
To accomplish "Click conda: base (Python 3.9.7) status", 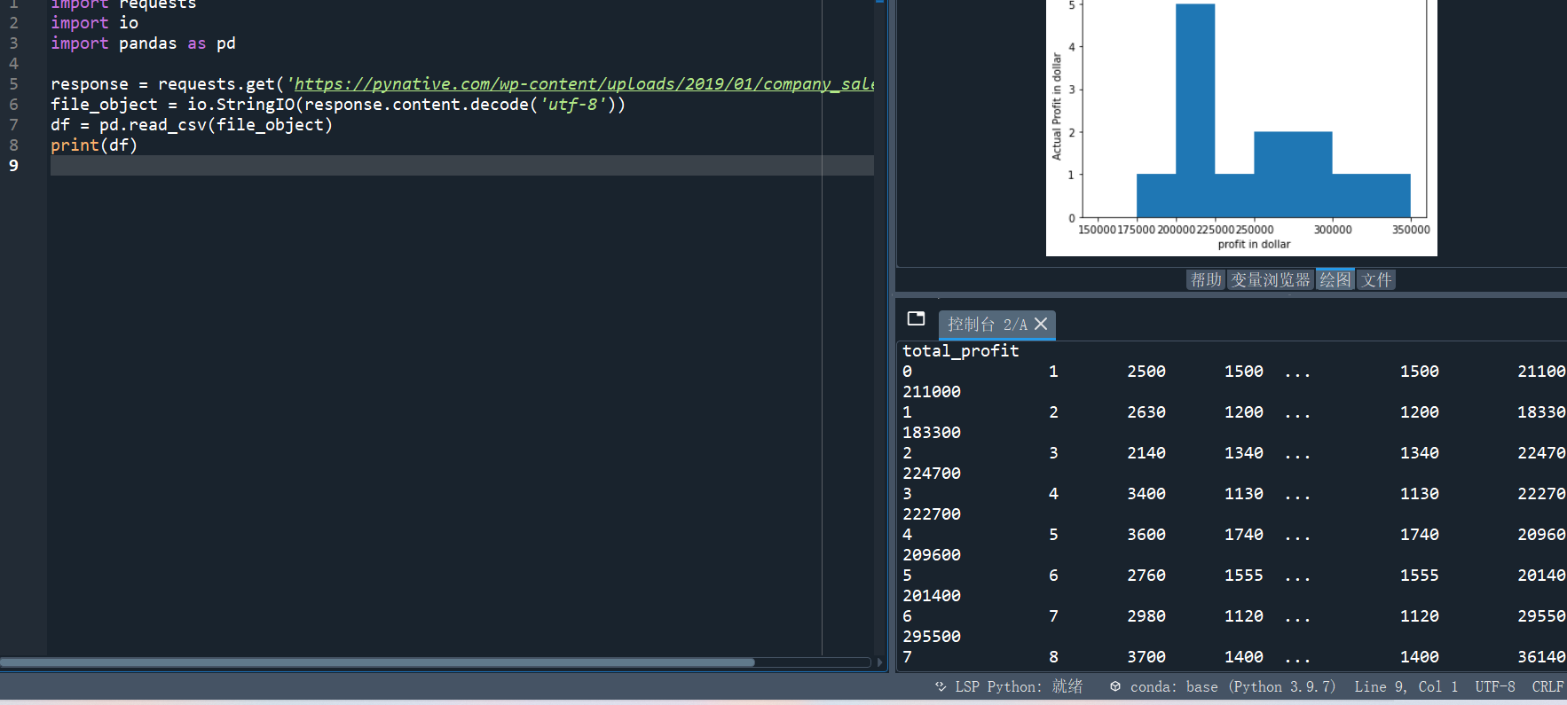I will (1232, 686).
